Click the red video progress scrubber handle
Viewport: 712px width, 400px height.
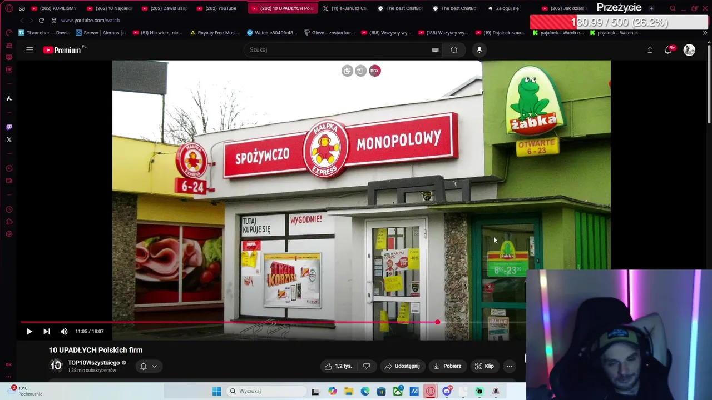tap(438, 322)
